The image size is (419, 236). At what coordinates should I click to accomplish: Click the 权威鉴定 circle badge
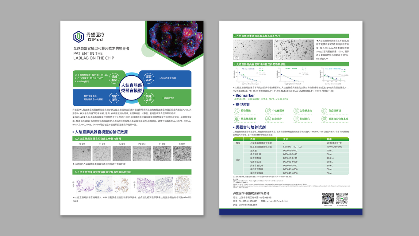(x=114, y=78)
